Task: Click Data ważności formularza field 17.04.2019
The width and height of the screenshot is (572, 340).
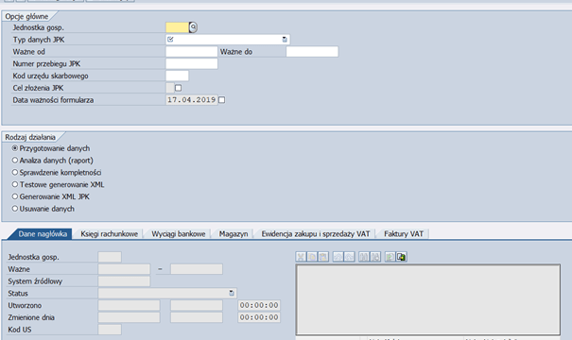Action: [192, 100]
